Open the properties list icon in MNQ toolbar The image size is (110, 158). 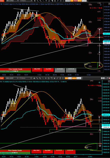[x=63, y=78]
